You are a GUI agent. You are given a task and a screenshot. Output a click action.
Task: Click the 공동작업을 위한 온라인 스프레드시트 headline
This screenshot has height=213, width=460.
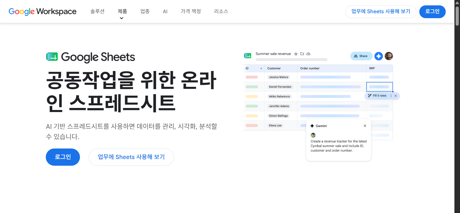pyautogui.click(x=131, y=91)
